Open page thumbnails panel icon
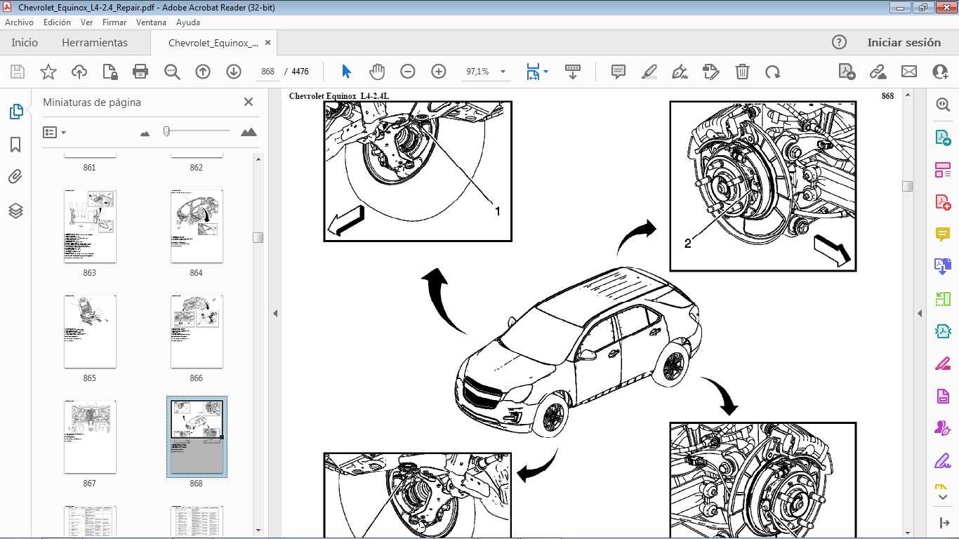Viewport: 959px width, 539px height. (x=15, y=112)
